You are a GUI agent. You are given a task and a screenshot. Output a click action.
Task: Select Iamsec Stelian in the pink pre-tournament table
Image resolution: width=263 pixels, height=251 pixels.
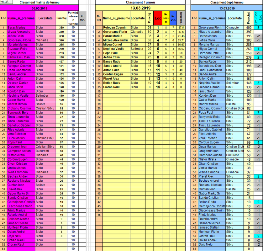point(21,223)
